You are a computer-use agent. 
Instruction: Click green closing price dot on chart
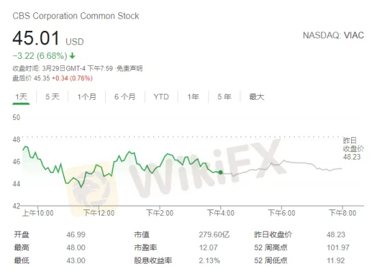[x=221, y=173]
